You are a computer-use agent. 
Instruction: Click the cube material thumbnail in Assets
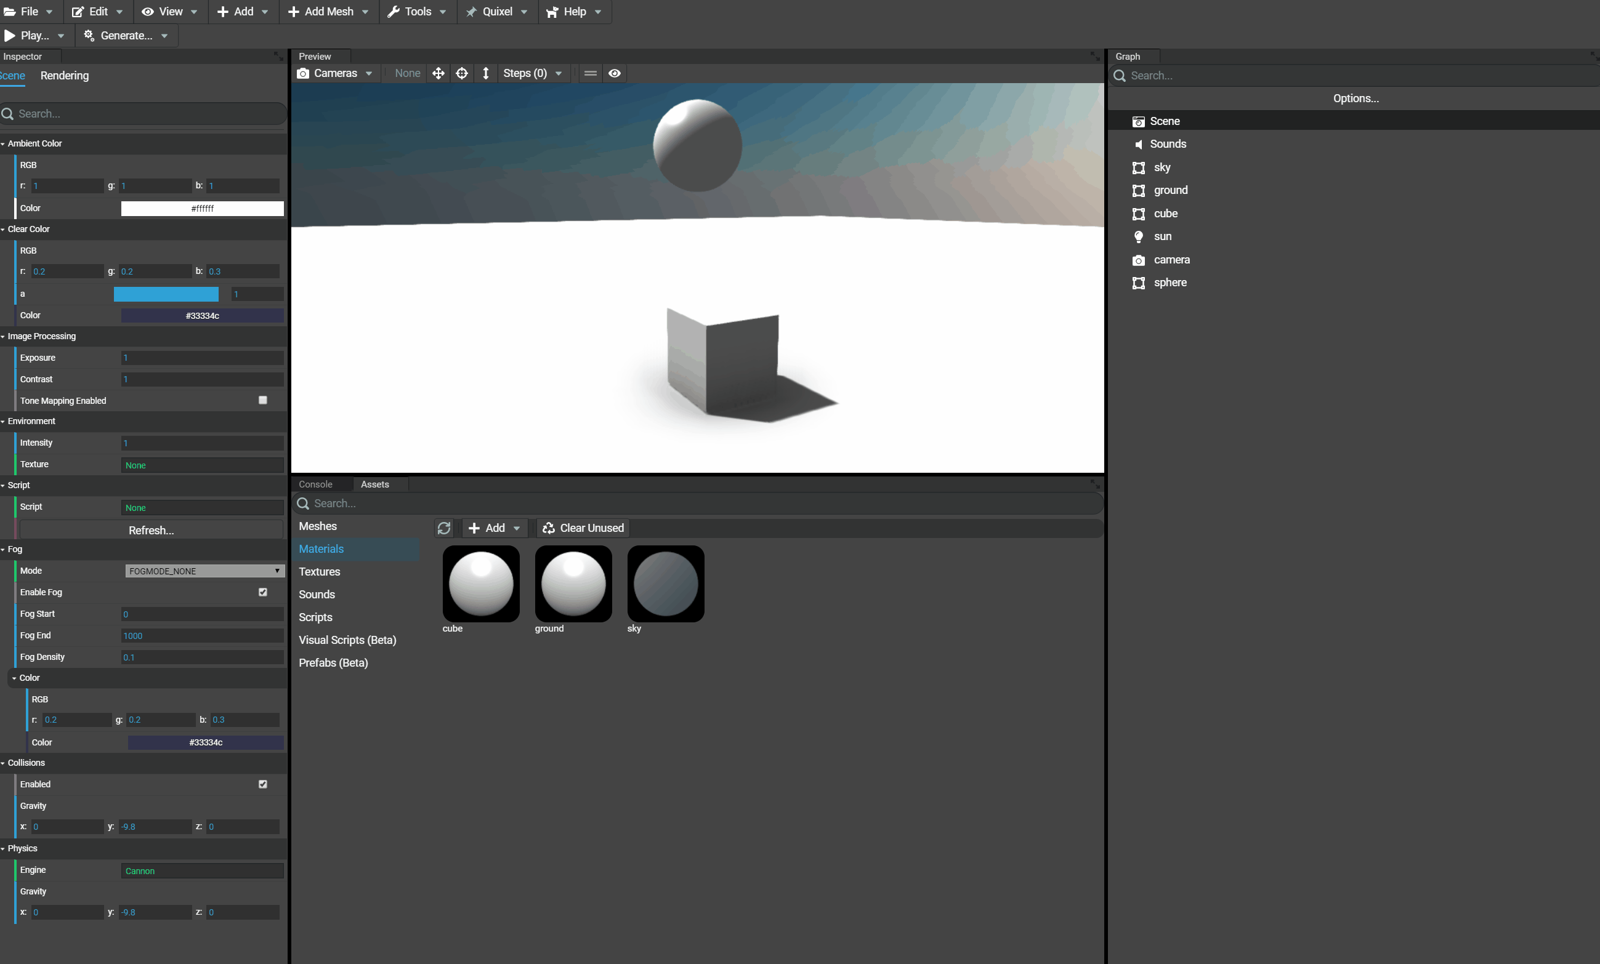(481, 582)
